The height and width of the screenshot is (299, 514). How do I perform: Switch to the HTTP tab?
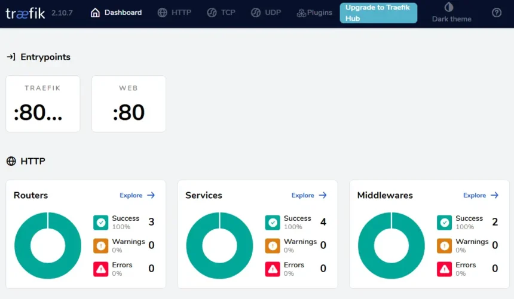[x=175, y=13]
